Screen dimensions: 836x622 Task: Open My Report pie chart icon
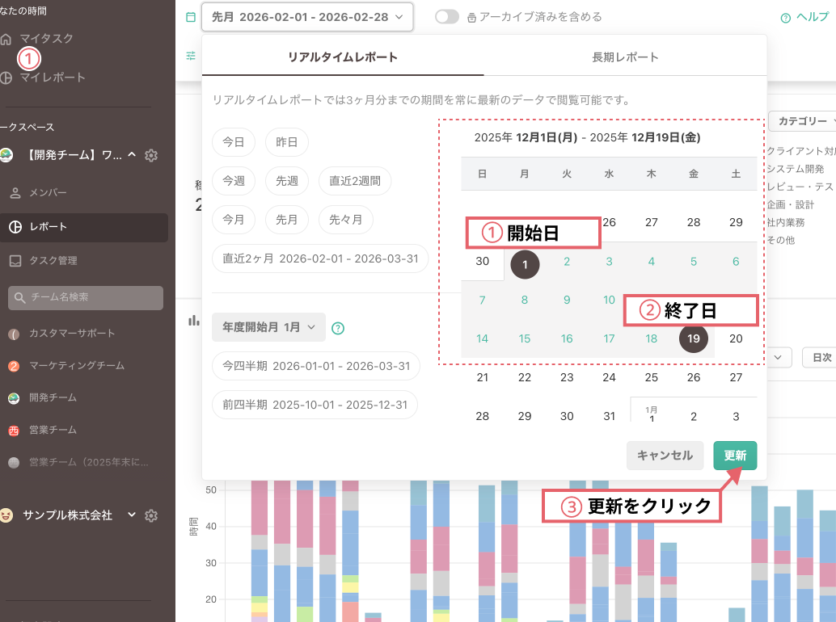[x=6, y=78]
